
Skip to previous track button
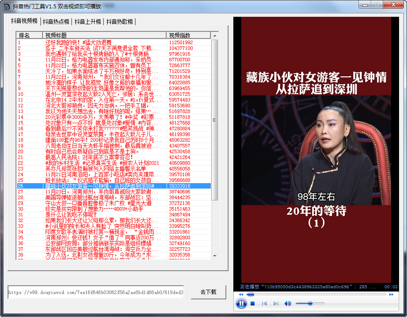pos(264,303)
